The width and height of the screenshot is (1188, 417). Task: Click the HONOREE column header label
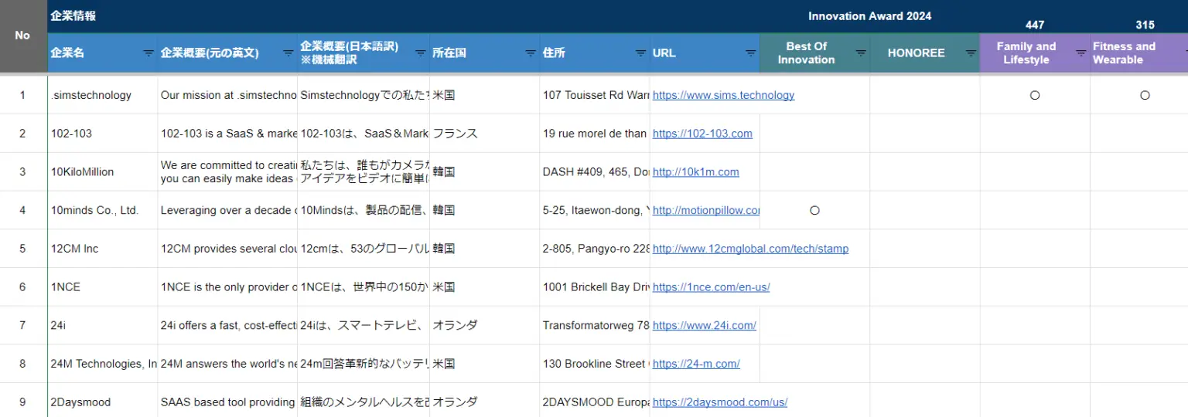point(916,53)
